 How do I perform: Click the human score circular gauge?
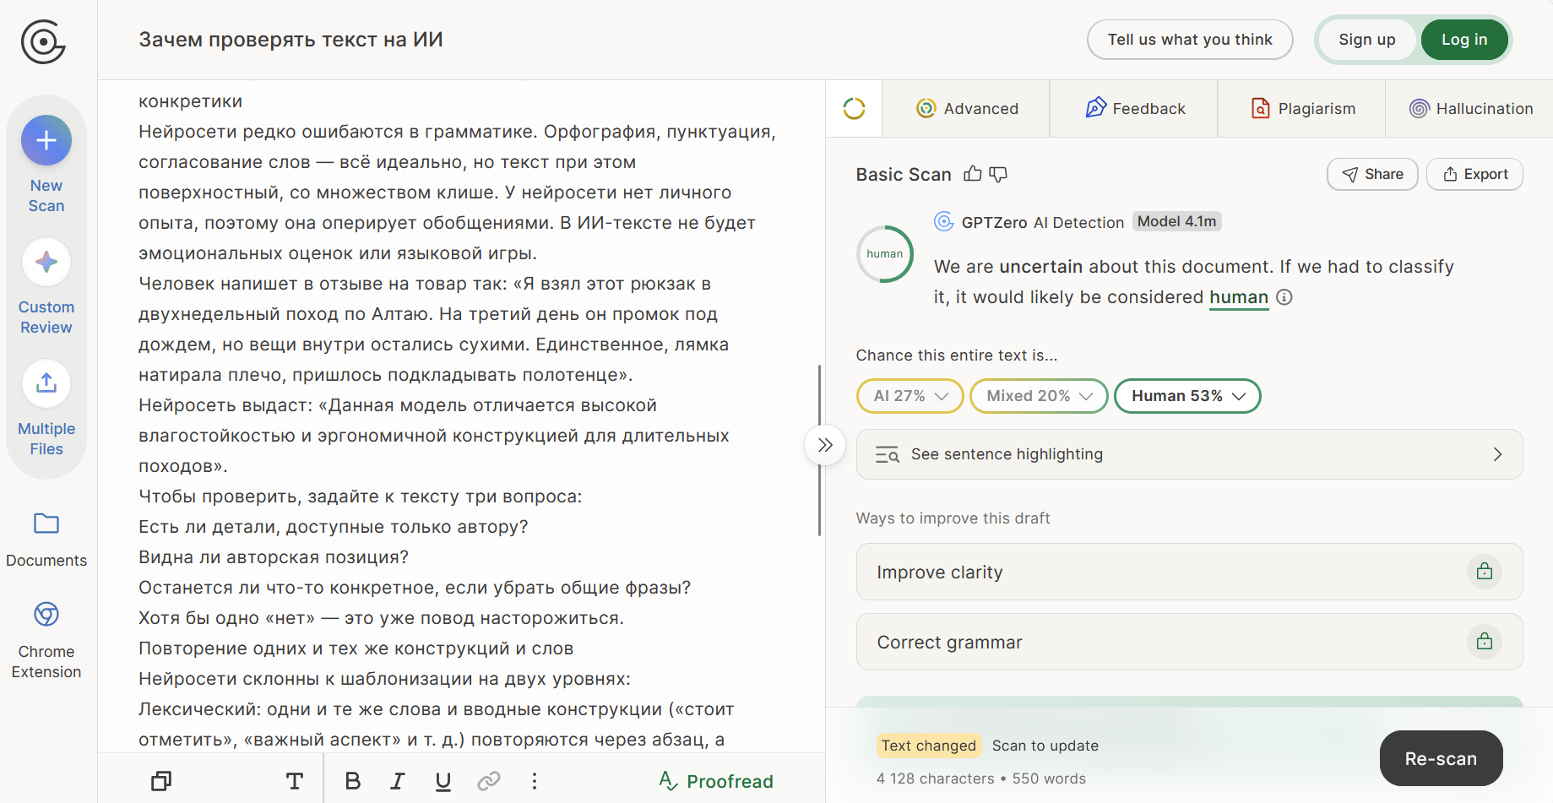tap(885, 253)
